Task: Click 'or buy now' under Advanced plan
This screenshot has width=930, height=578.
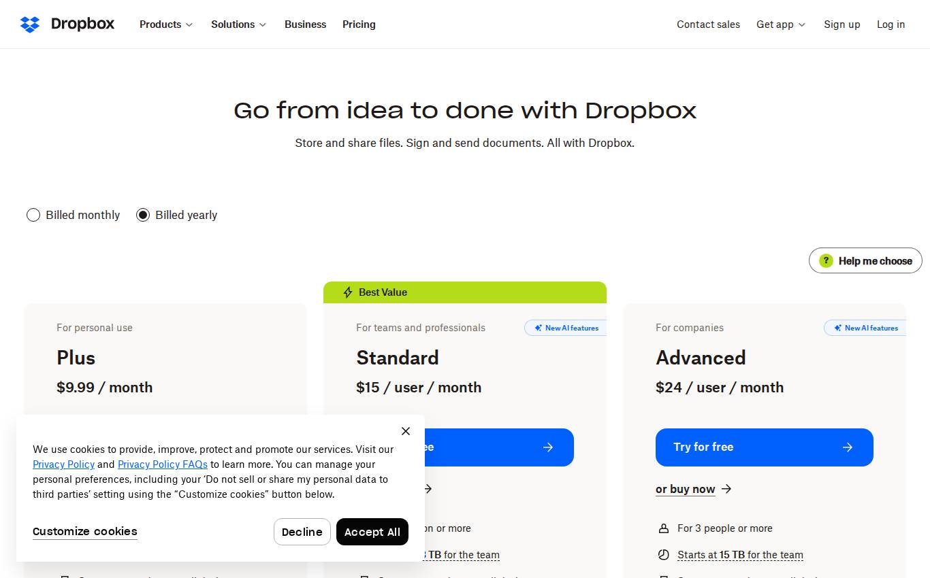Action: [x=685, y=489]
